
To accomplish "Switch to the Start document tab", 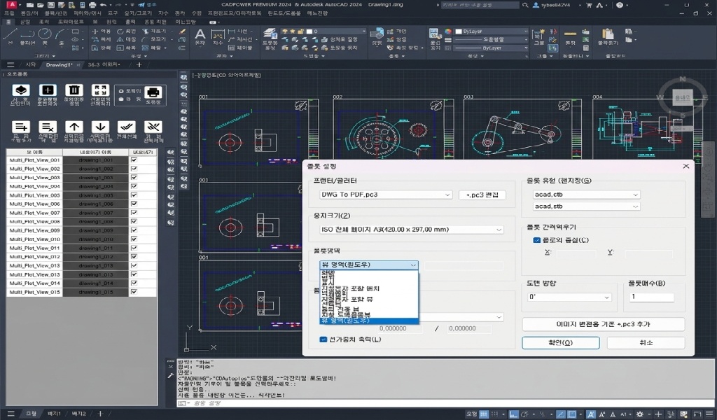I will pyautogui.click(x=31, y=65).
